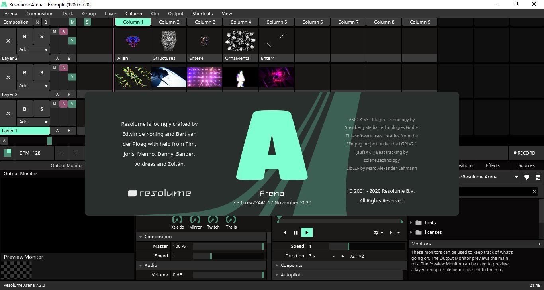The height and width of the screenshot is (290, 544).
Task: Open Resolume Arena path dropdown in browser
Action: click(x=517, y=177)
